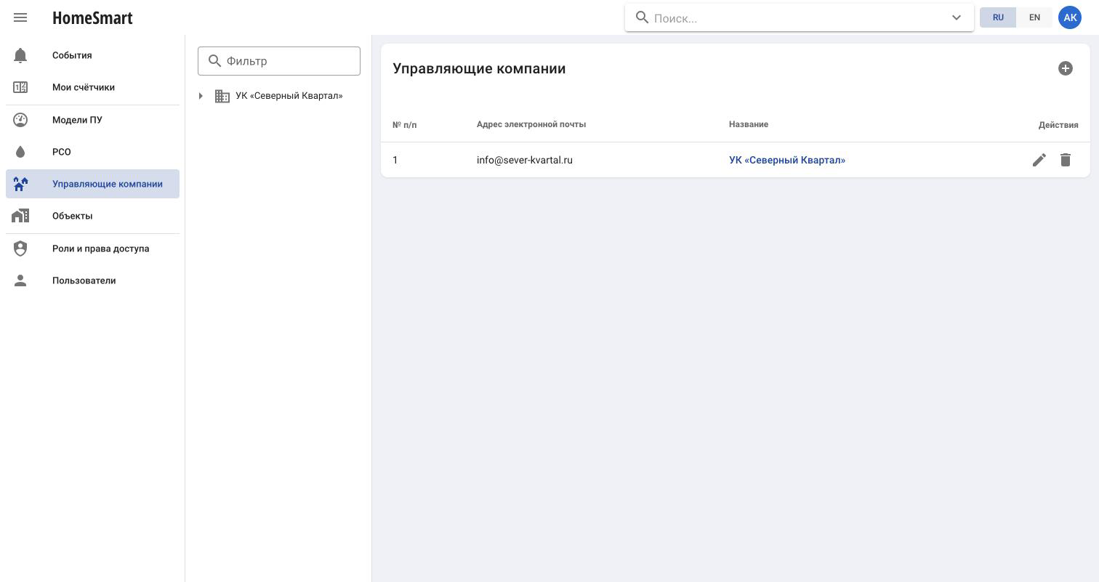
Task: Edit УК «Северный Квартал» with the pencil icon
Action: pyautogui.click(x=1039, y=160)
